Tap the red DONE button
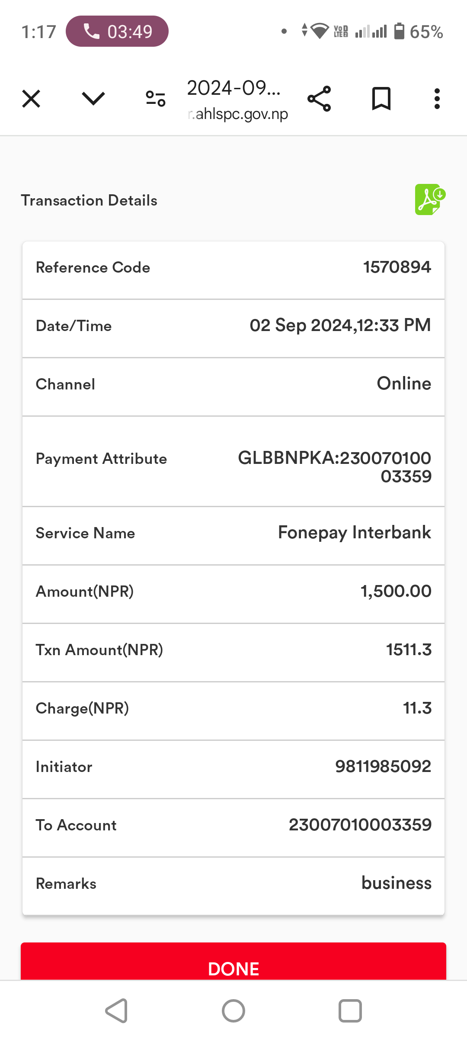This screenshot has width=467, height=1042. pyautogui.click(x=233, y=961)
